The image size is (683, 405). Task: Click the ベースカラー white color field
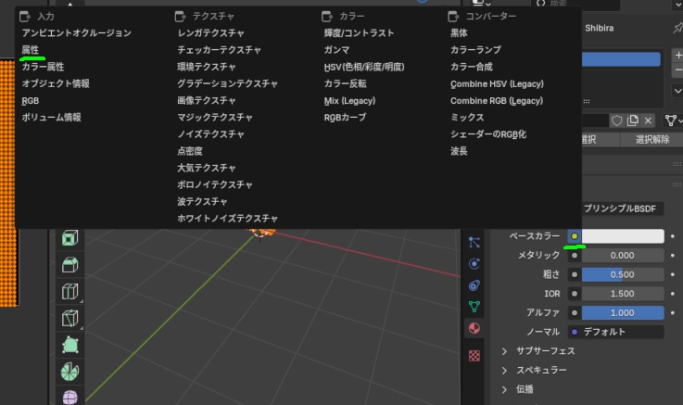623,236
